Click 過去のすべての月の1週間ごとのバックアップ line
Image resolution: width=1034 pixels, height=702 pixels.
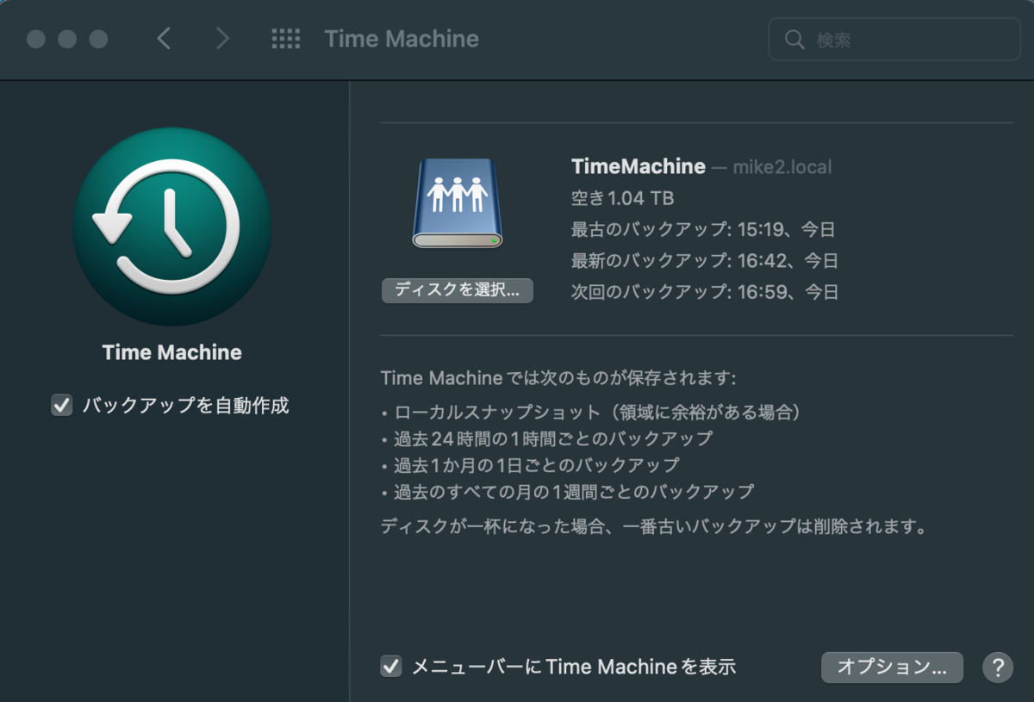click(568, 492)
